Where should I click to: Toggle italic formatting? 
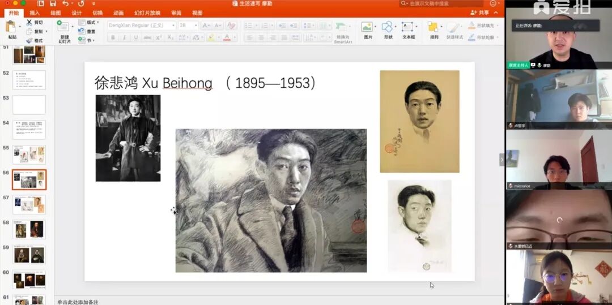pyautogui.click(x=124, y=37)
